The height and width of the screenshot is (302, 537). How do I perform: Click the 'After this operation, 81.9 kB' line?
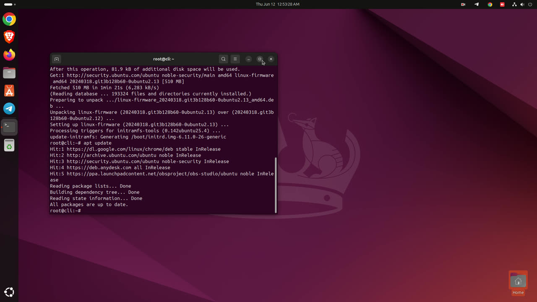point(145,69)
